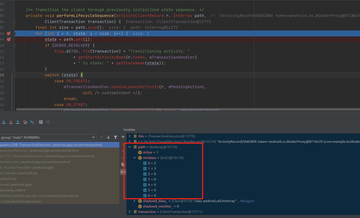
Task: Click the glasses show-watches icon
Action: coord(123,172)
